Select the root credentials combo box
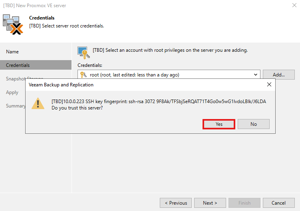 coord(168,74)
